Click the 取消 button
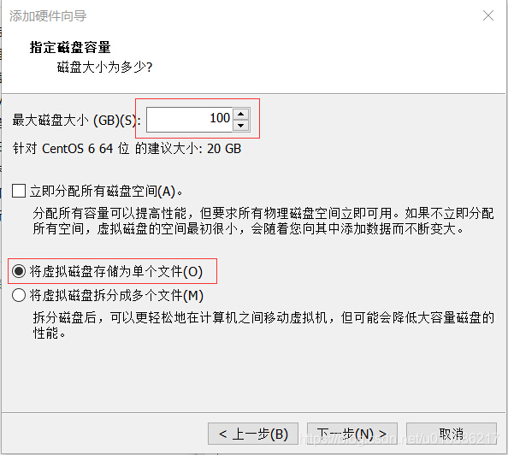Screen dimensions: 508x455 [x=452, y=434]
